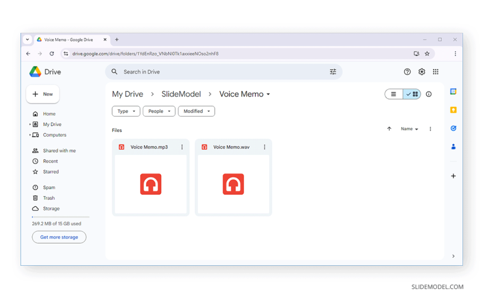Open Google Calendar side panel
The width and height of the screenshot is (483, 299).
click(453, 92)
